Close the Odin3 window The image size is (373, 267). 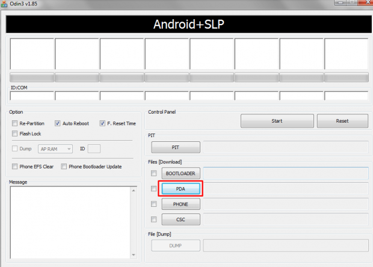366,2
